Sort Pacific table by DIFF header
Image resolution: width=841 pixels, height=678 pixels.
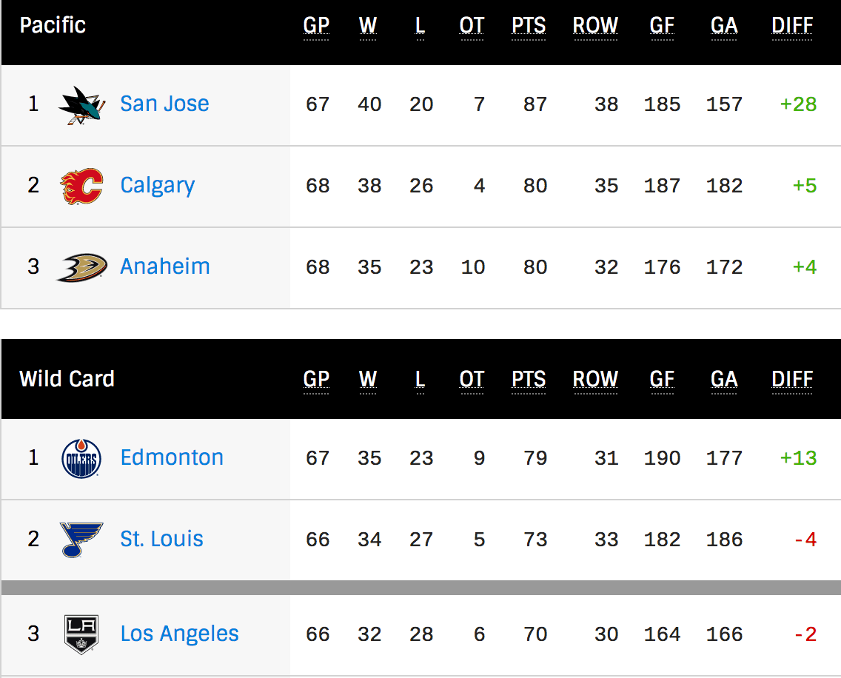tap(792, 26)
